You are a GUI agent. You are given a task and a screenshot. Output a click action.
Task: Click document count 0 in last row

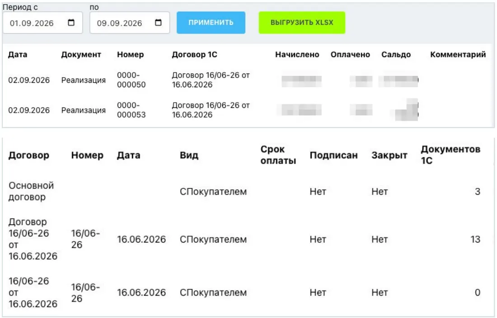pos(478,293)
